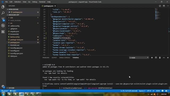Switch to the Problems tab

pyautogui.click(x=46, y=58)
